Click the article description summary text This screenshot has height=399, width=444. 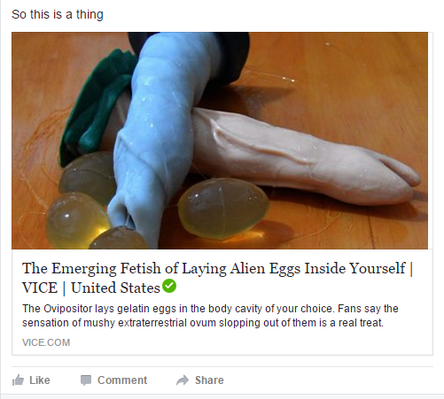210,316
